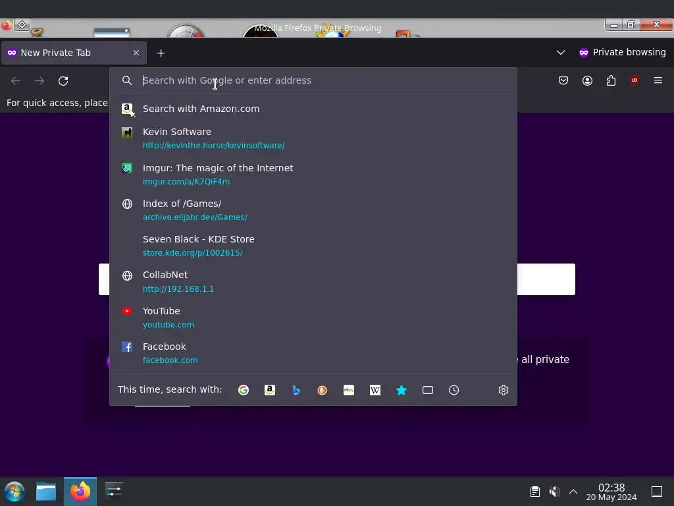Reload the page with the refresh icon
The height and width of the screenshot is (506, 674).
click(63, 81)
